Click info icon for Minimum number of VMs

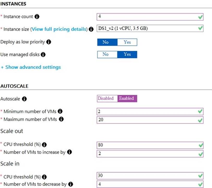(x=60, y=111)
